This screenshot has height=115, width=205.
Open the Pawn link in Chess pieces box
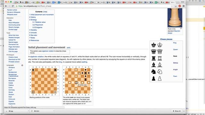pos(175,76)
